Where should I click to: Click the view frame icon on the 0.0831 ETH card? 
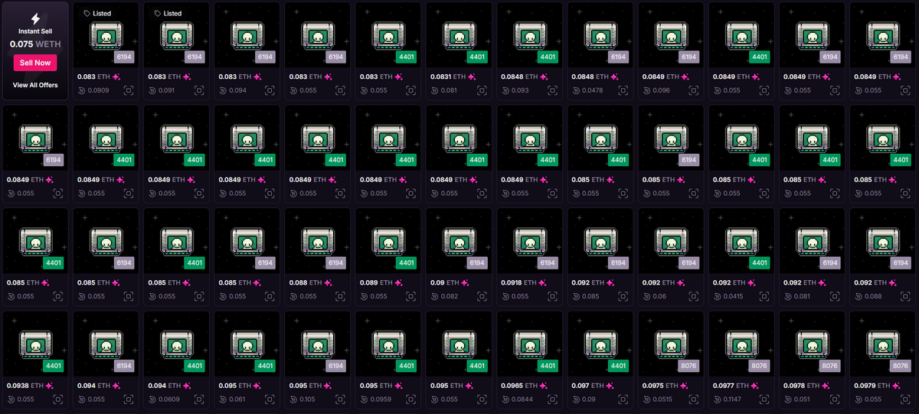pyautogui.click(x=481, y=90)
